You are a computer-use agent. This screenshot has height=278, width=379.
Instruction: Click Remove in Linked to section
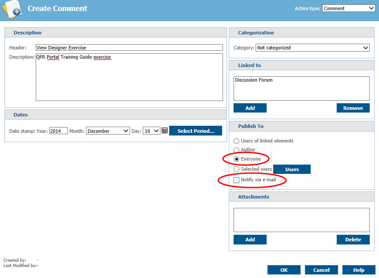click(x=353, y=108)
